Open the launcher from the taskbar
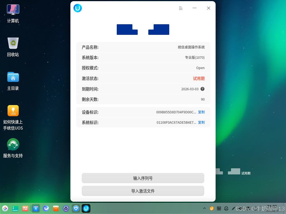Screen dimensions: 286x214 point(5,208)
